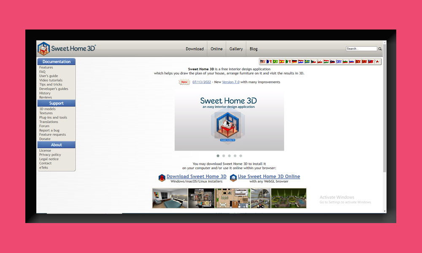Pick the Czech flag
This screenshot has width=422, height=253.
(313, 62)
